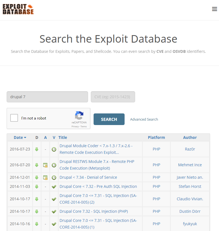
Task: Click verified checkmark in Dustin Dörr row
Action: (54, 212)
